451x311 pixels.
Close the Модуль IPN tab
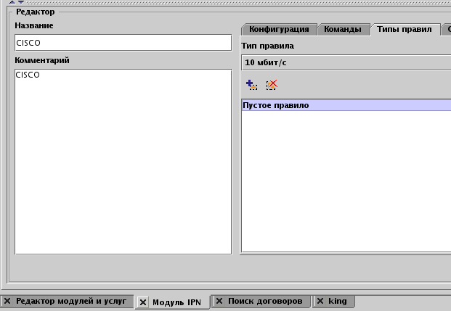pos(143,302)
